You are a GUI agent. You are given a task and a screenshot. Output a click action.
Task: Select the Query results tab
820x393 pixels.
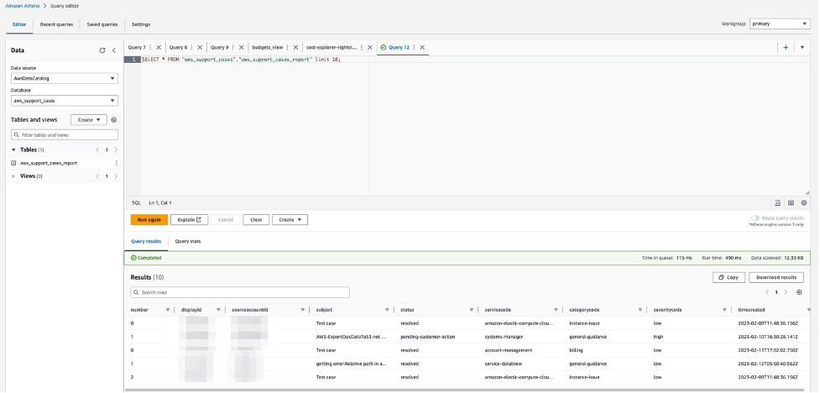click(x=145, y=242)
